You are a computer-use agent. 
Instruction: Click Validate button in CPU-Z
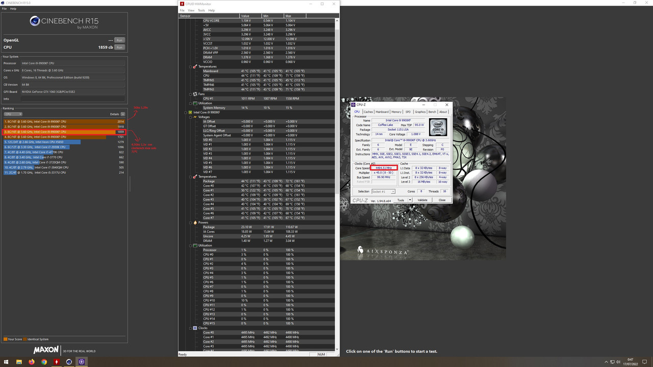(x=423, y=200)
